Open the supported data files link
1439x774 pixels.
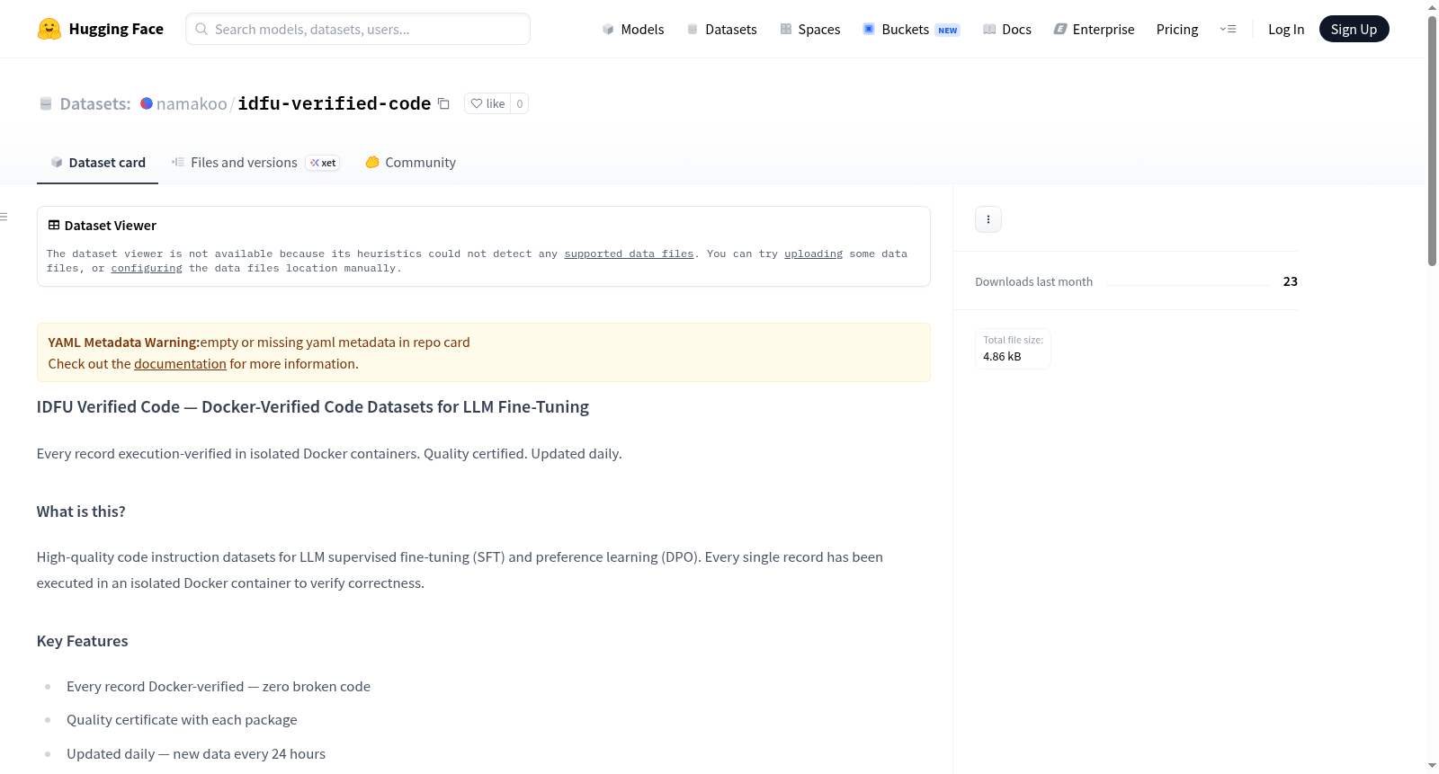pyautogui.click(x=630, y=254)
